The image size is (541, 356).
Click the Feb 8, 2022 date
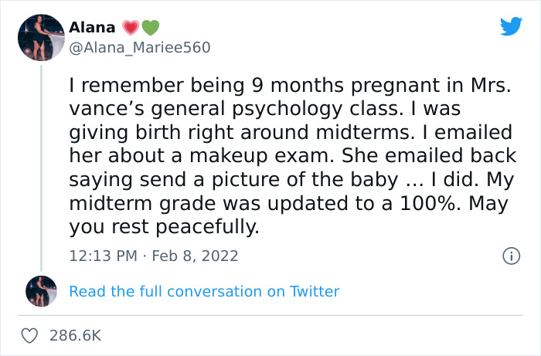pyautogui.click(x=194, y=256)
